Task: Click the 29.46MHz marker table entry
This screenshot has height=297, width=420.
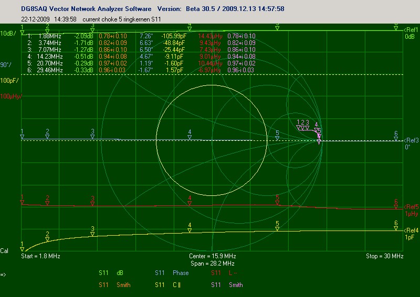Action: point(50,70)
